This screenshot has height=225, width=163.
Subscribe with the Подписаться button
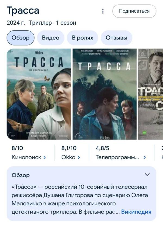[134, 11]
